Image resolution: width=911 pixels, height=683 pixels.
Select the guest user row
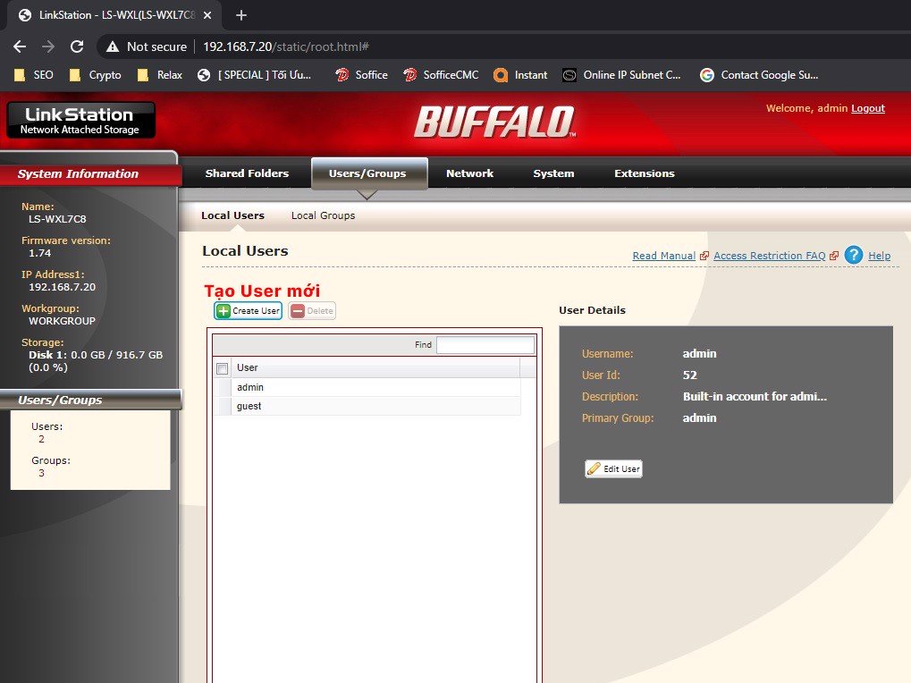coord(367,406)
